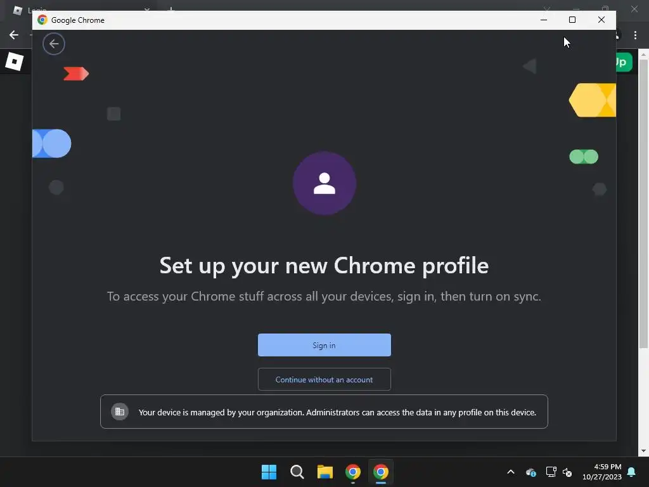Image resolution: width=649 pixels, height=487 pixels.
Task: Click the back arrow in background browser window
Action: pyautogui.click(x=14, y=36)
